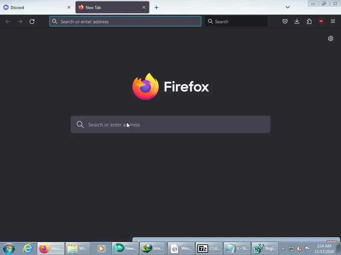Image resolution: width=341 pixels, height=255 pixels.
Task: Open the uBlock Origin extension
Action: [x=321, y=21]
